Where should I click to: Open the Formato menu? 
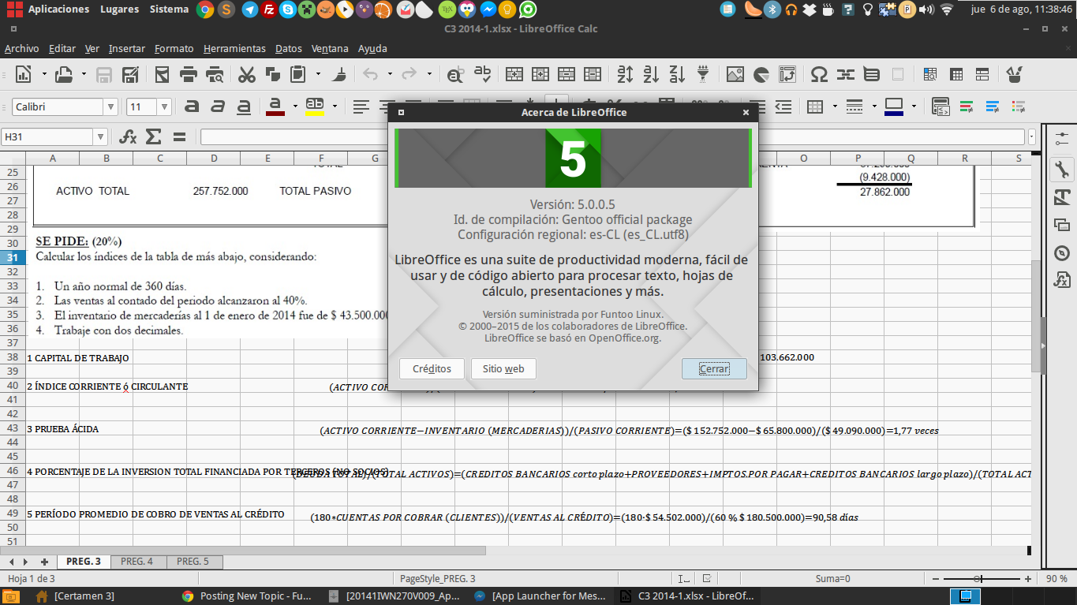pyautogui.click(x=174, y=48)
